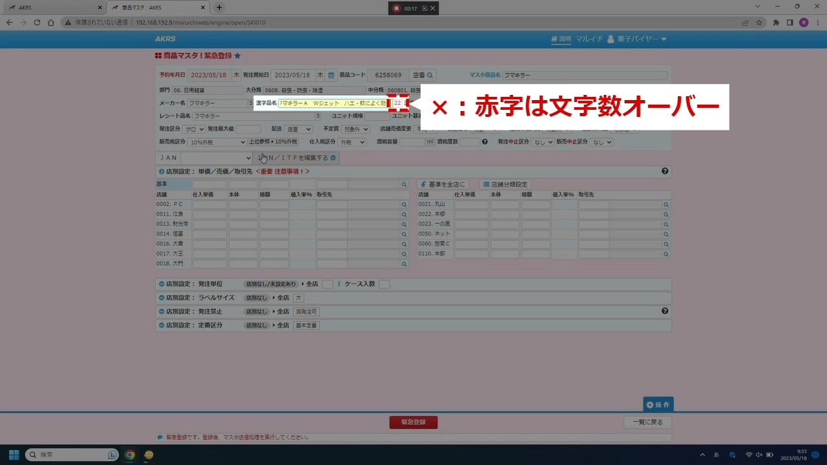Viewport: 827px width, 465px height.
Task: Collapse the 店別設定 単価/売価/取引先 section
Action: point(162,172)
